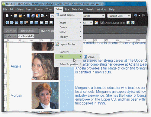Open the Edit menu

click(12, 9)
